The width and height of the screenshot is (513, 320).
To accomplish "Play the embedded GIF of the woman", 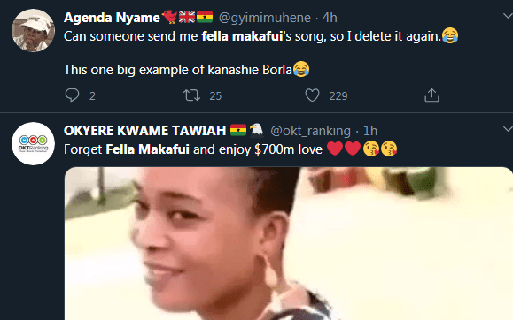I will (x=289, y=244).
